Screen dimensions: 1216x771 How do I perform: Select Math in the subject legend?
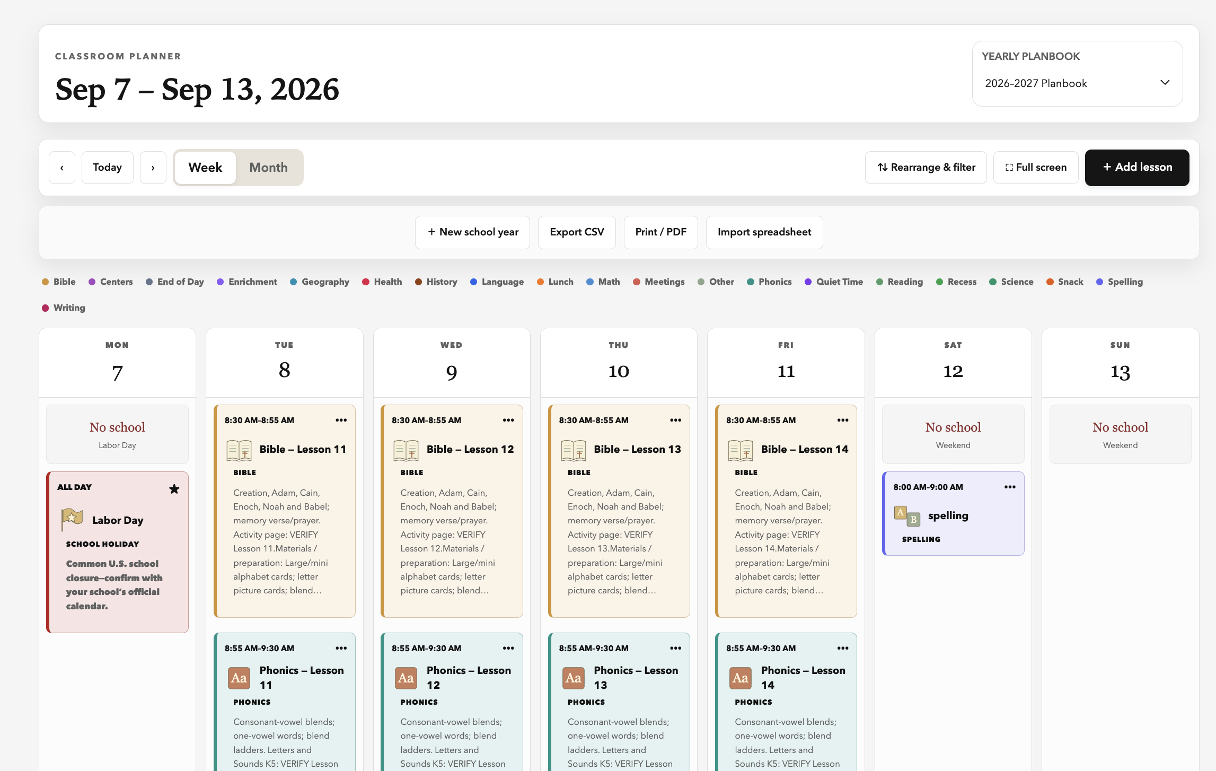pos(603,282)
